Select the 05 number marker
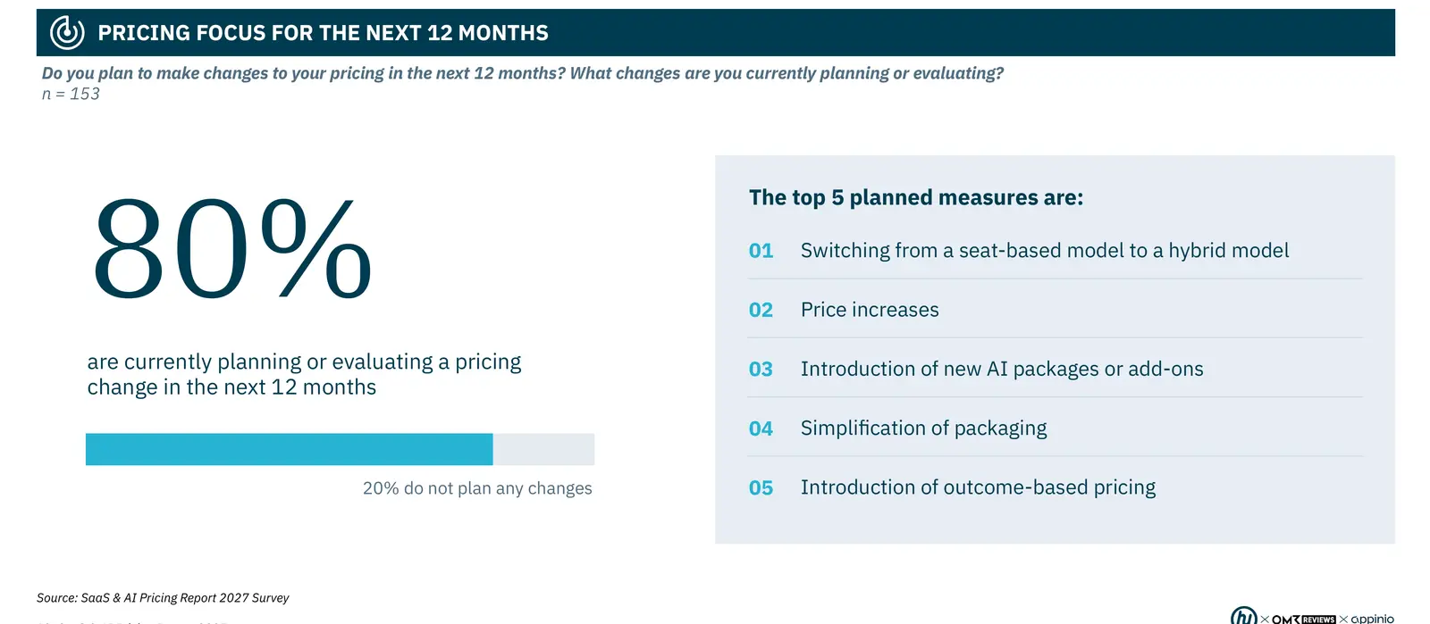 point(761,487)
